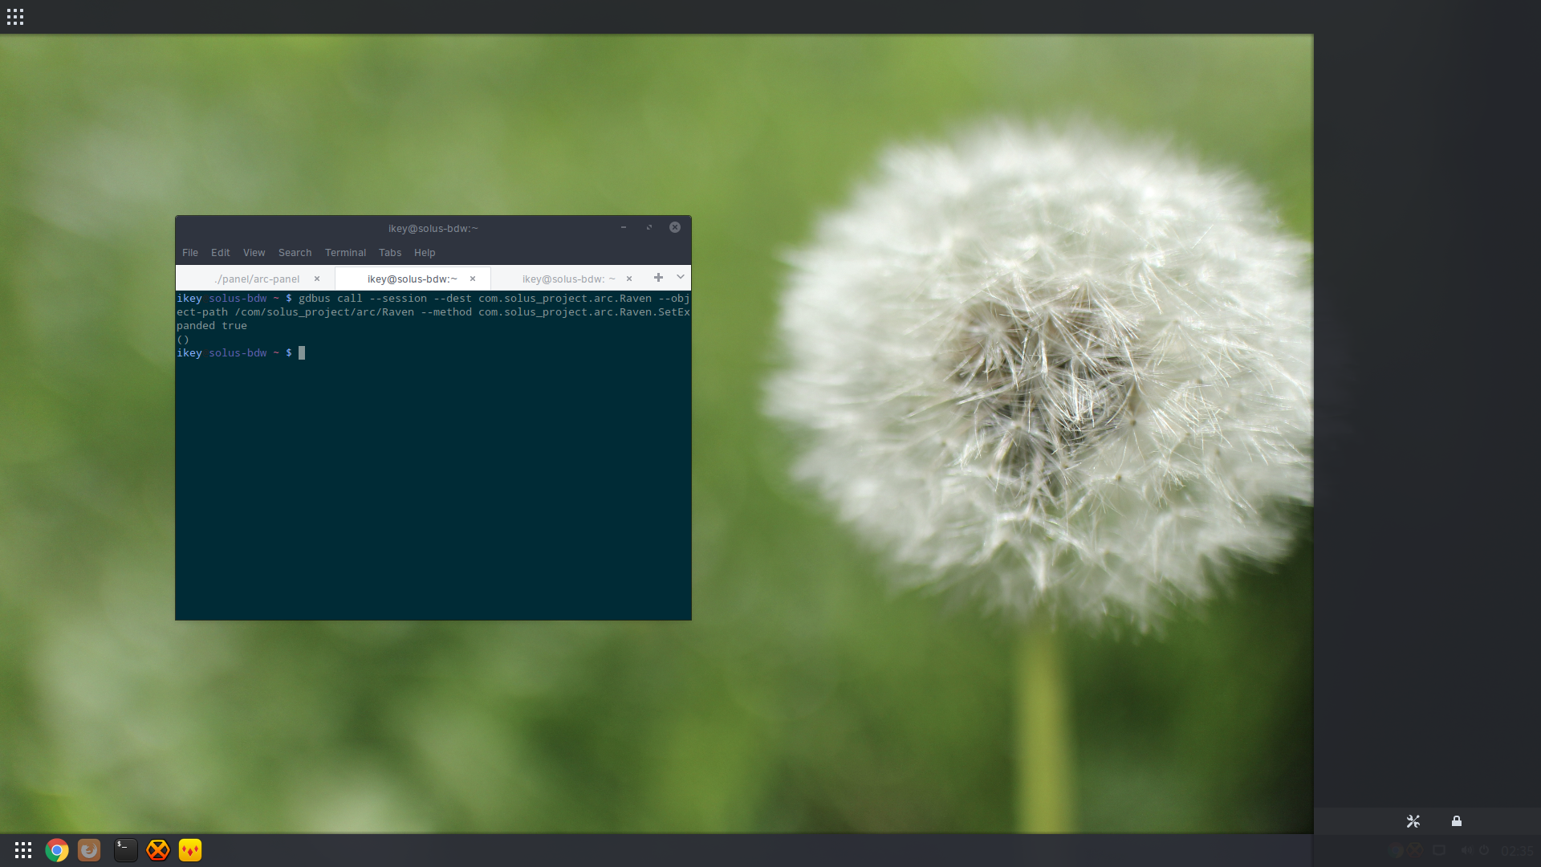
Task: Close the ./panel/arc-panel tab
Action: pyautogui.click(x=317, y=279)
